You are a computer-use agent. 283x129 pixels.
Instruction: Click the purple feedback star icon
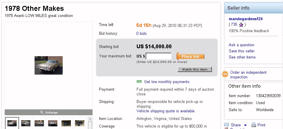click(x=241, y=25)
